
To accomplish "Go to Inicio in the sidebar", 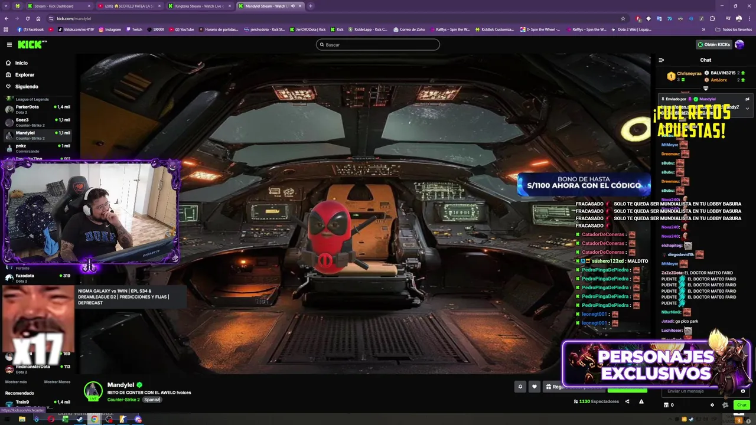I will (21, 63).
